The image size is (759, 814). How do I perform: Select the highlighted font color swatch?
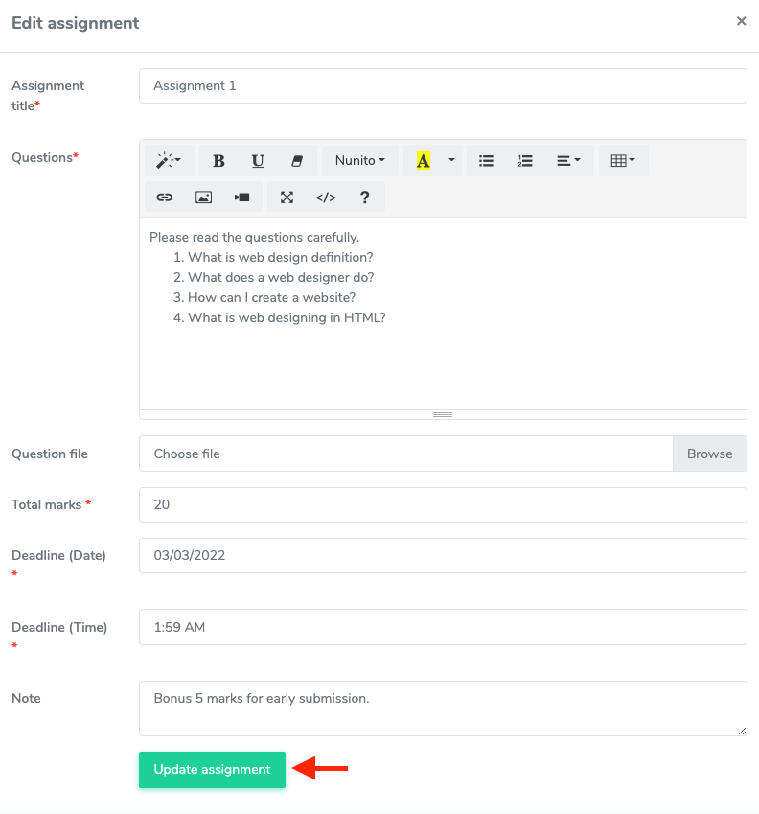[423, 160]
